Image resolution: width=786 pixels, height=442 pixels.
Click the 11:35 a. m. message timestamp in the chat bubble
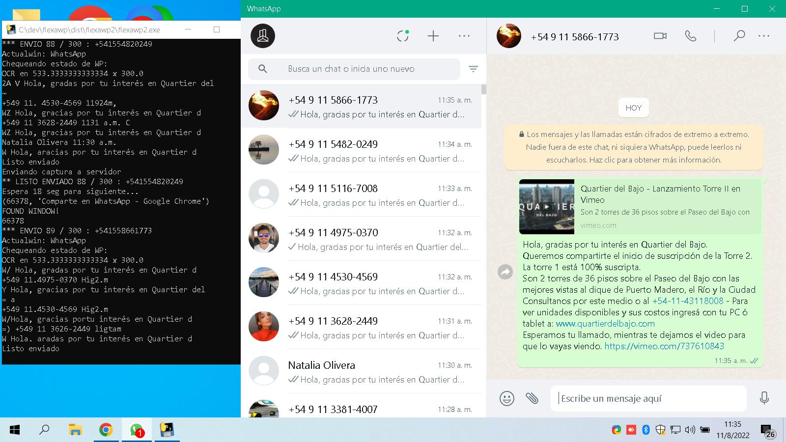coord(730,360)
